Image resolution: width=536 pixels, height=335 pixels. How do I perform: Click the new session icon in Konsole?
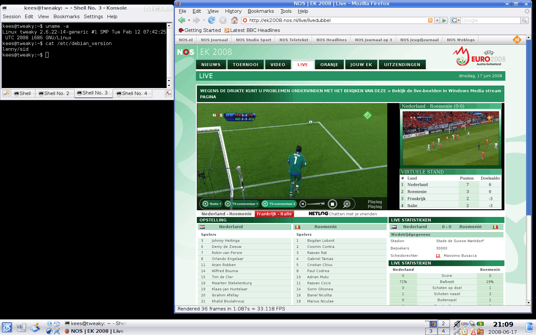[x=6, y=93]
